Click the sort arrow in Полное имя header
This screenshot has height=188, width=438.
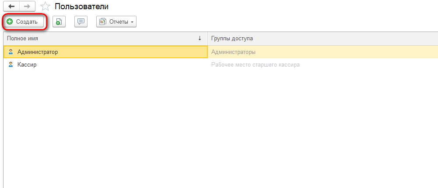[x=200, y=39]
